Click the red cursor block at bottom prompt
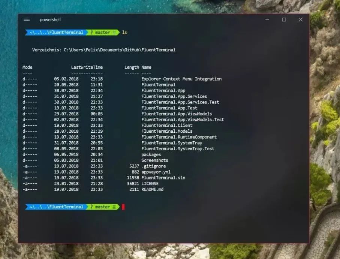340x259 pixels. [123, 207]
